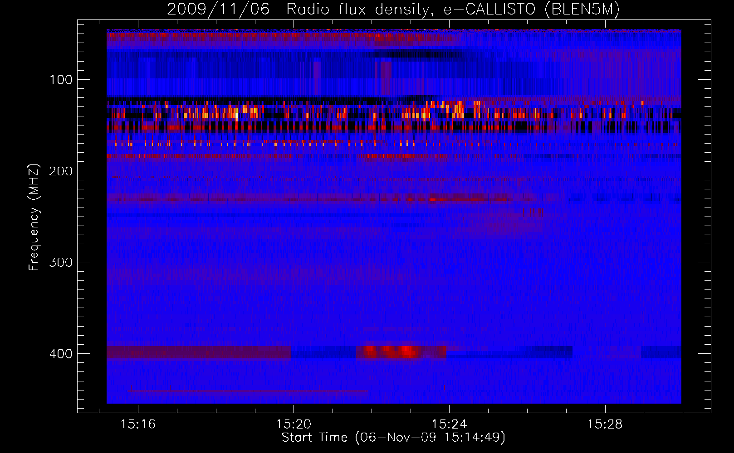The height and width of the screenshot is (453, 734).
Task: Click the plot title '2009/11/06 Radio flux density'
Action: [393, 9]
